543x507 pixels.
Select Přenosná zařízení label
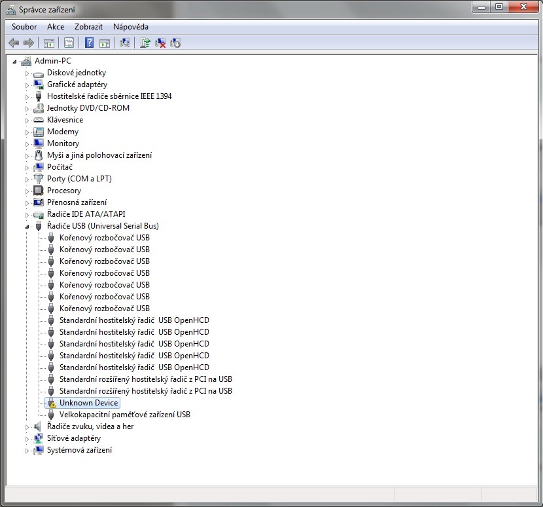click(77, 202)
